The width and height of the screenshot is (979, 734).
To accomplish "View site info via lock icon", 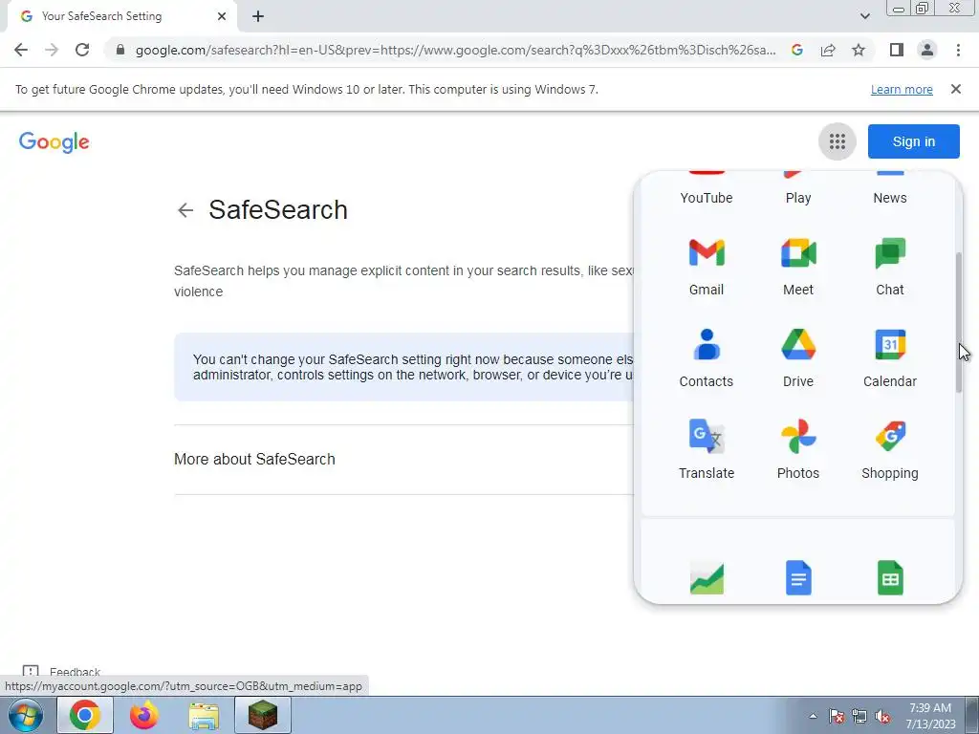I will tap(120, 50).
